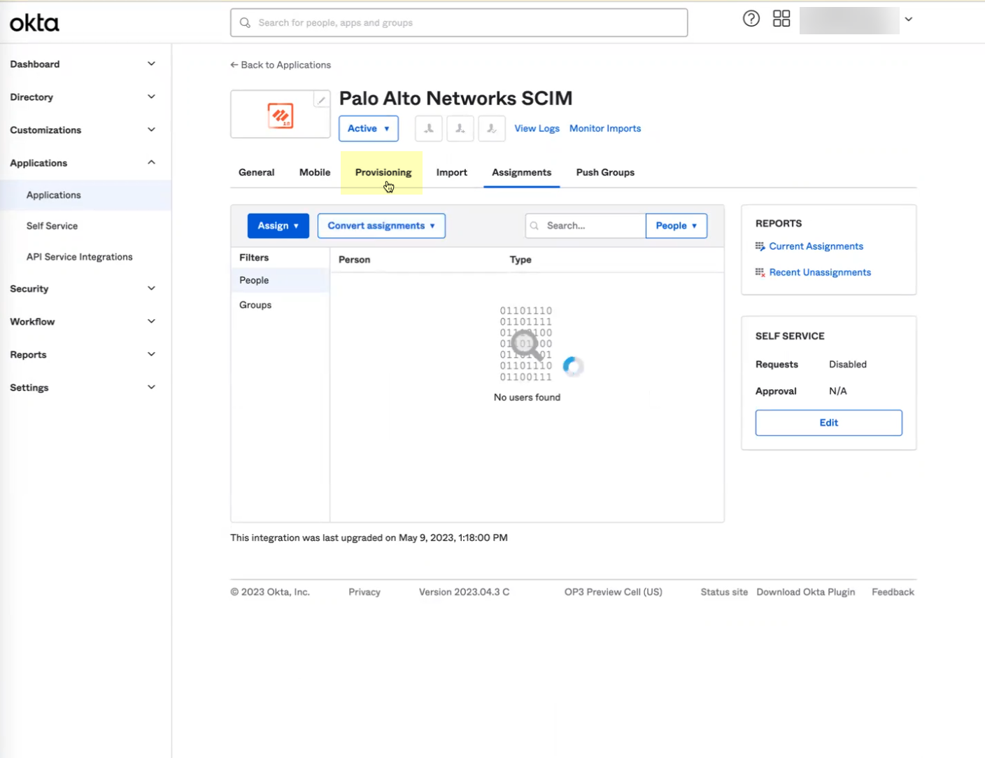985x758 pixels.
Task: Click the View Logs link
Action: pyautogui.click(x=537, y=128)
